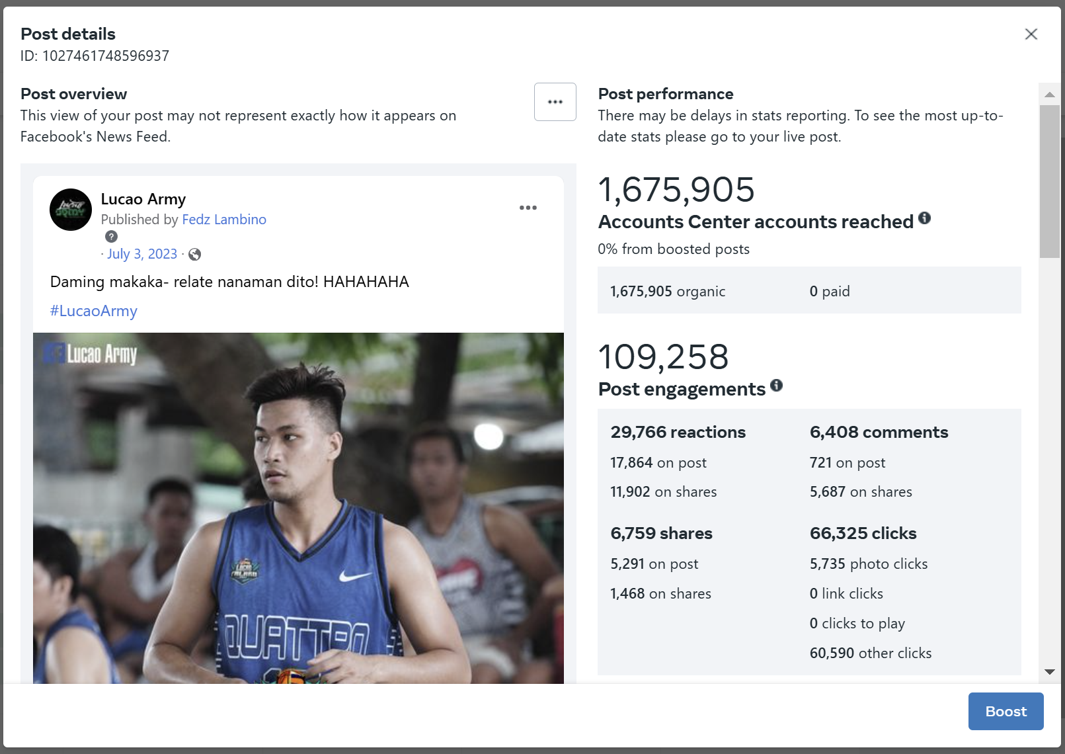Click the 5,291 on post shares row
1065x754 pixels.
[x=654, y=564]
